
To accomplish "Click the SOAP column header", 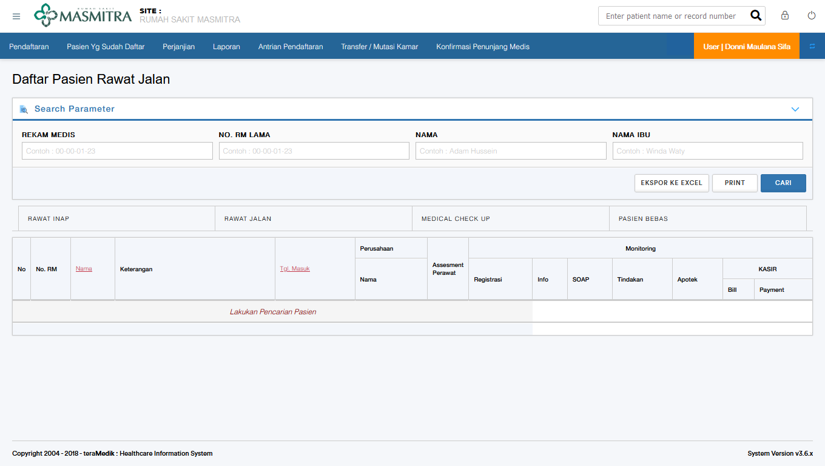I will coord(590,279).
